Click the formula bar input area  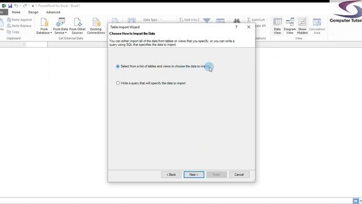[77, 44]
